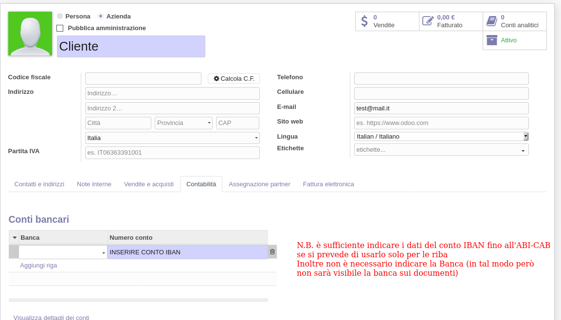Click the Aggiungi riga link
This screenshot has height=320, width=561.
pos(38,265)
